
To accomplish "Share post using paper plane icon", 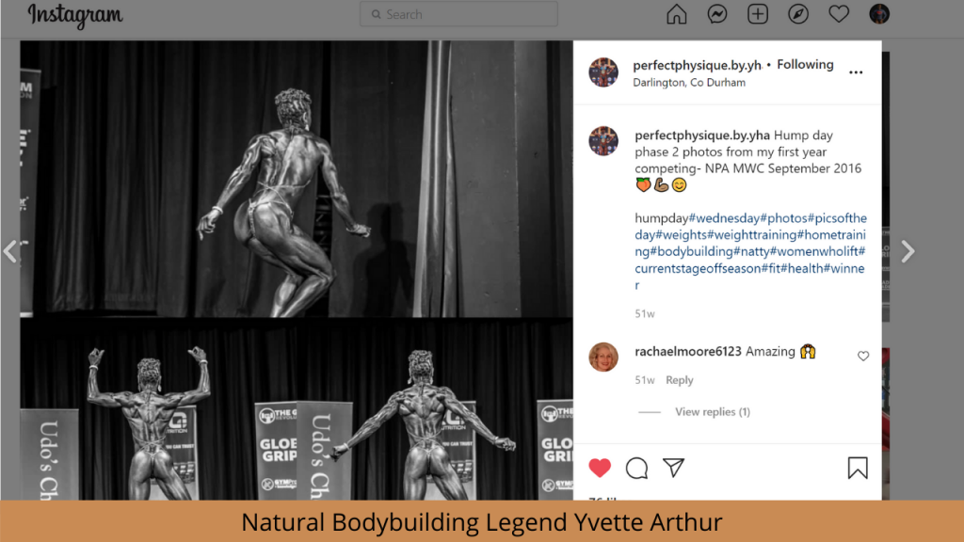I will (673, 468).
